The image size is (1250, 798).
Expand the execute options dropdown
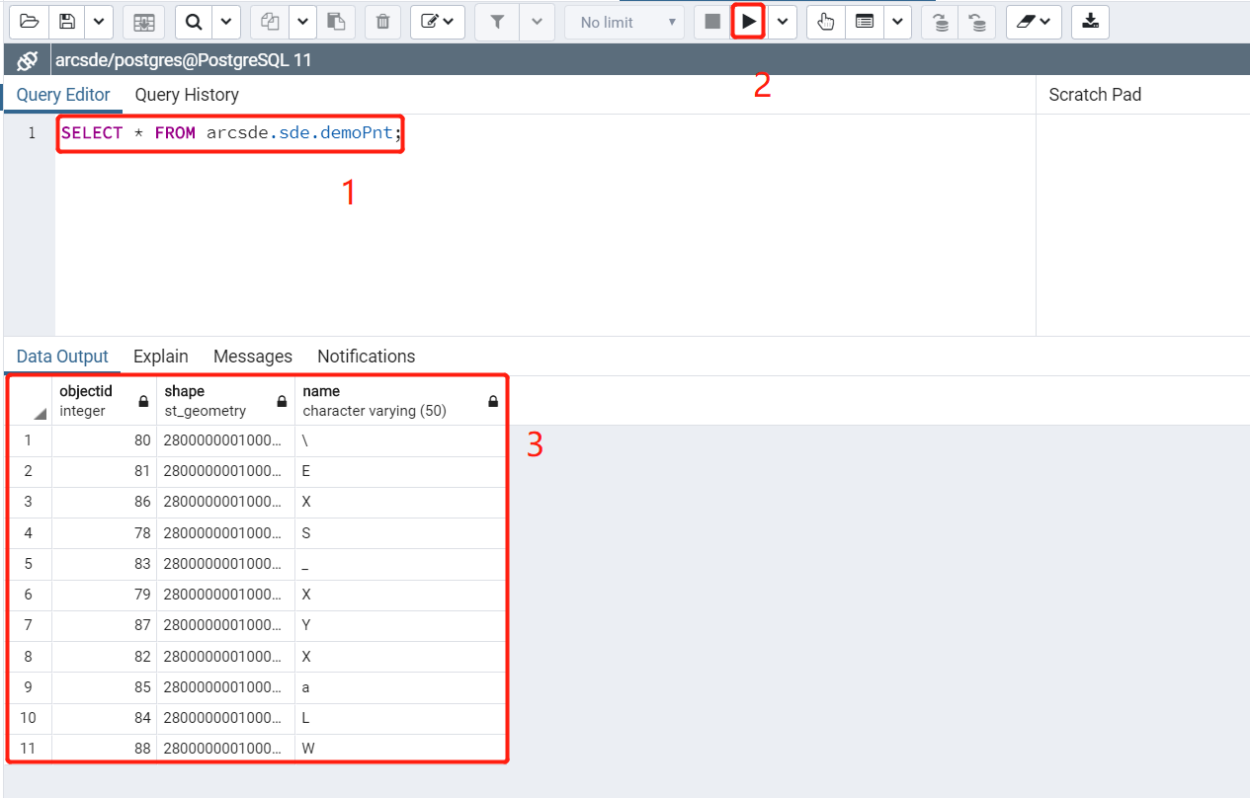pyautogui.click(x=782, y=21)
